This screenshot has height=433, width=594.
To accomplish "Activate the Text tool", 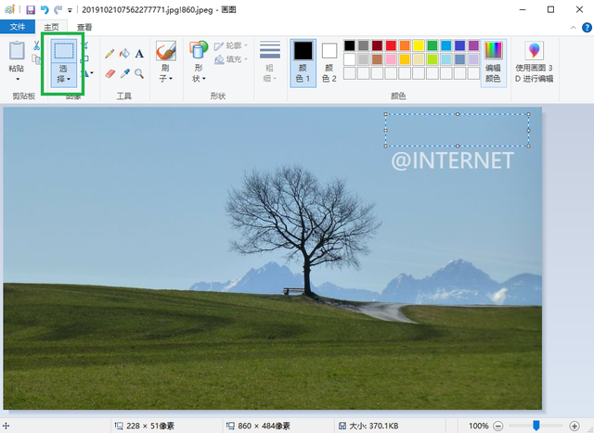I will click(139, 55).
